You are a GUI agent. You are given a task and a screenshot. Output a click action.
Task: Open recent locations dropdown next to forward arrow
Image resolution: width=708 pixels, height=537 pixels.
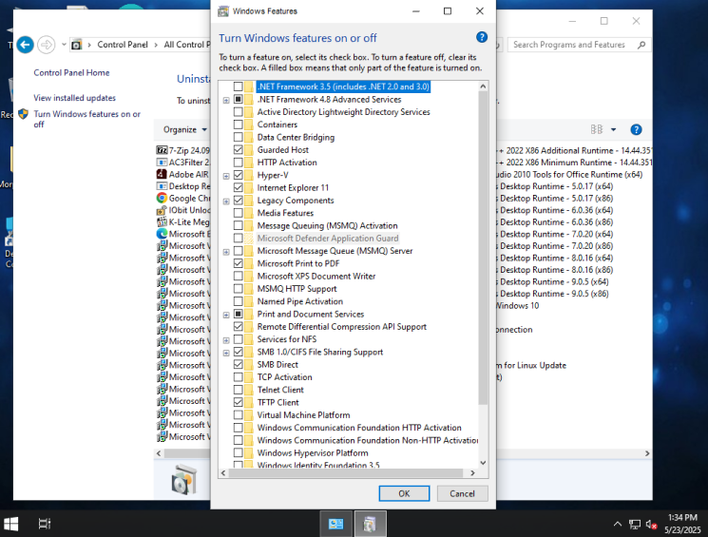click(64, 45)
